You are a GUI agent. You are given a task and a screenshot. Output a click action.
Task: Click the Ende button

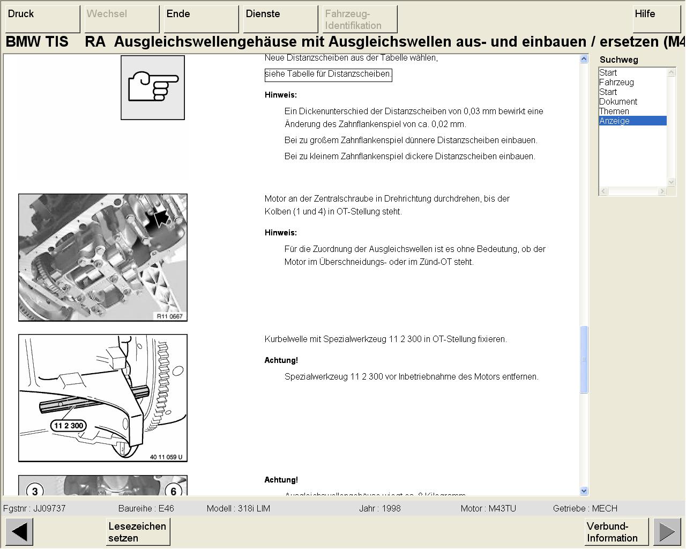[x=201, y=19]
